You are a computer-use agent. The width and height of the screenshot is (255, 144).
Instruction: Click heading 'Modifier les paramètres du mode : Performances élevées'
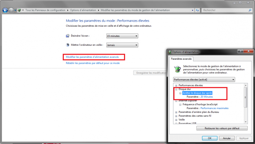click(x=107, y=21)
